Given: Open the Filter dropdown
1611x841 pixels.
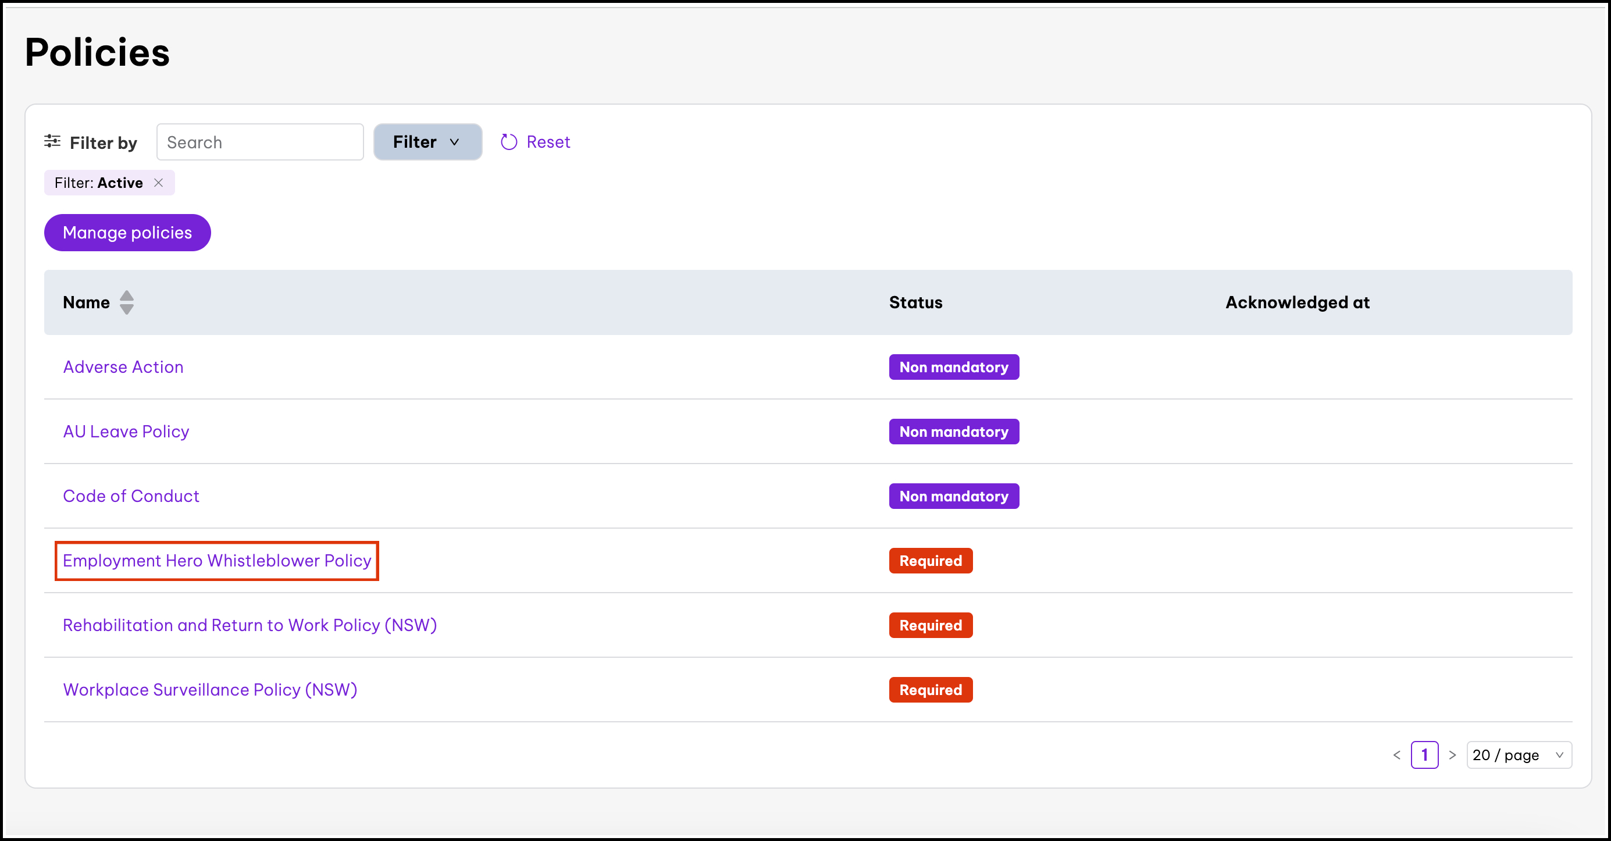Looking at the screenshot, I should 427,142.
